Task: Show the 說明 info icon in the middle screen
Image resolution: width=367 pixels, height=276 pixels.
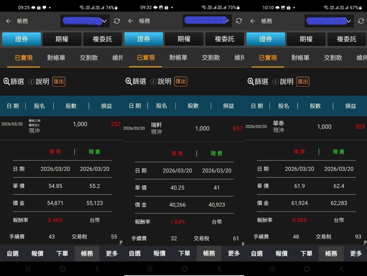Action: point(153,81)
